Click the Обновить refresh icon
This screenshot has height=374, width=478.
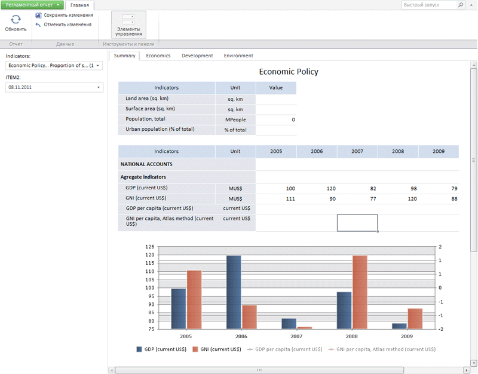pos(16,20)
